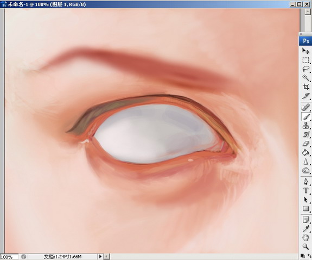Pick the Magic Wand tool
The image size is (312, 260).
coord(305,78)
